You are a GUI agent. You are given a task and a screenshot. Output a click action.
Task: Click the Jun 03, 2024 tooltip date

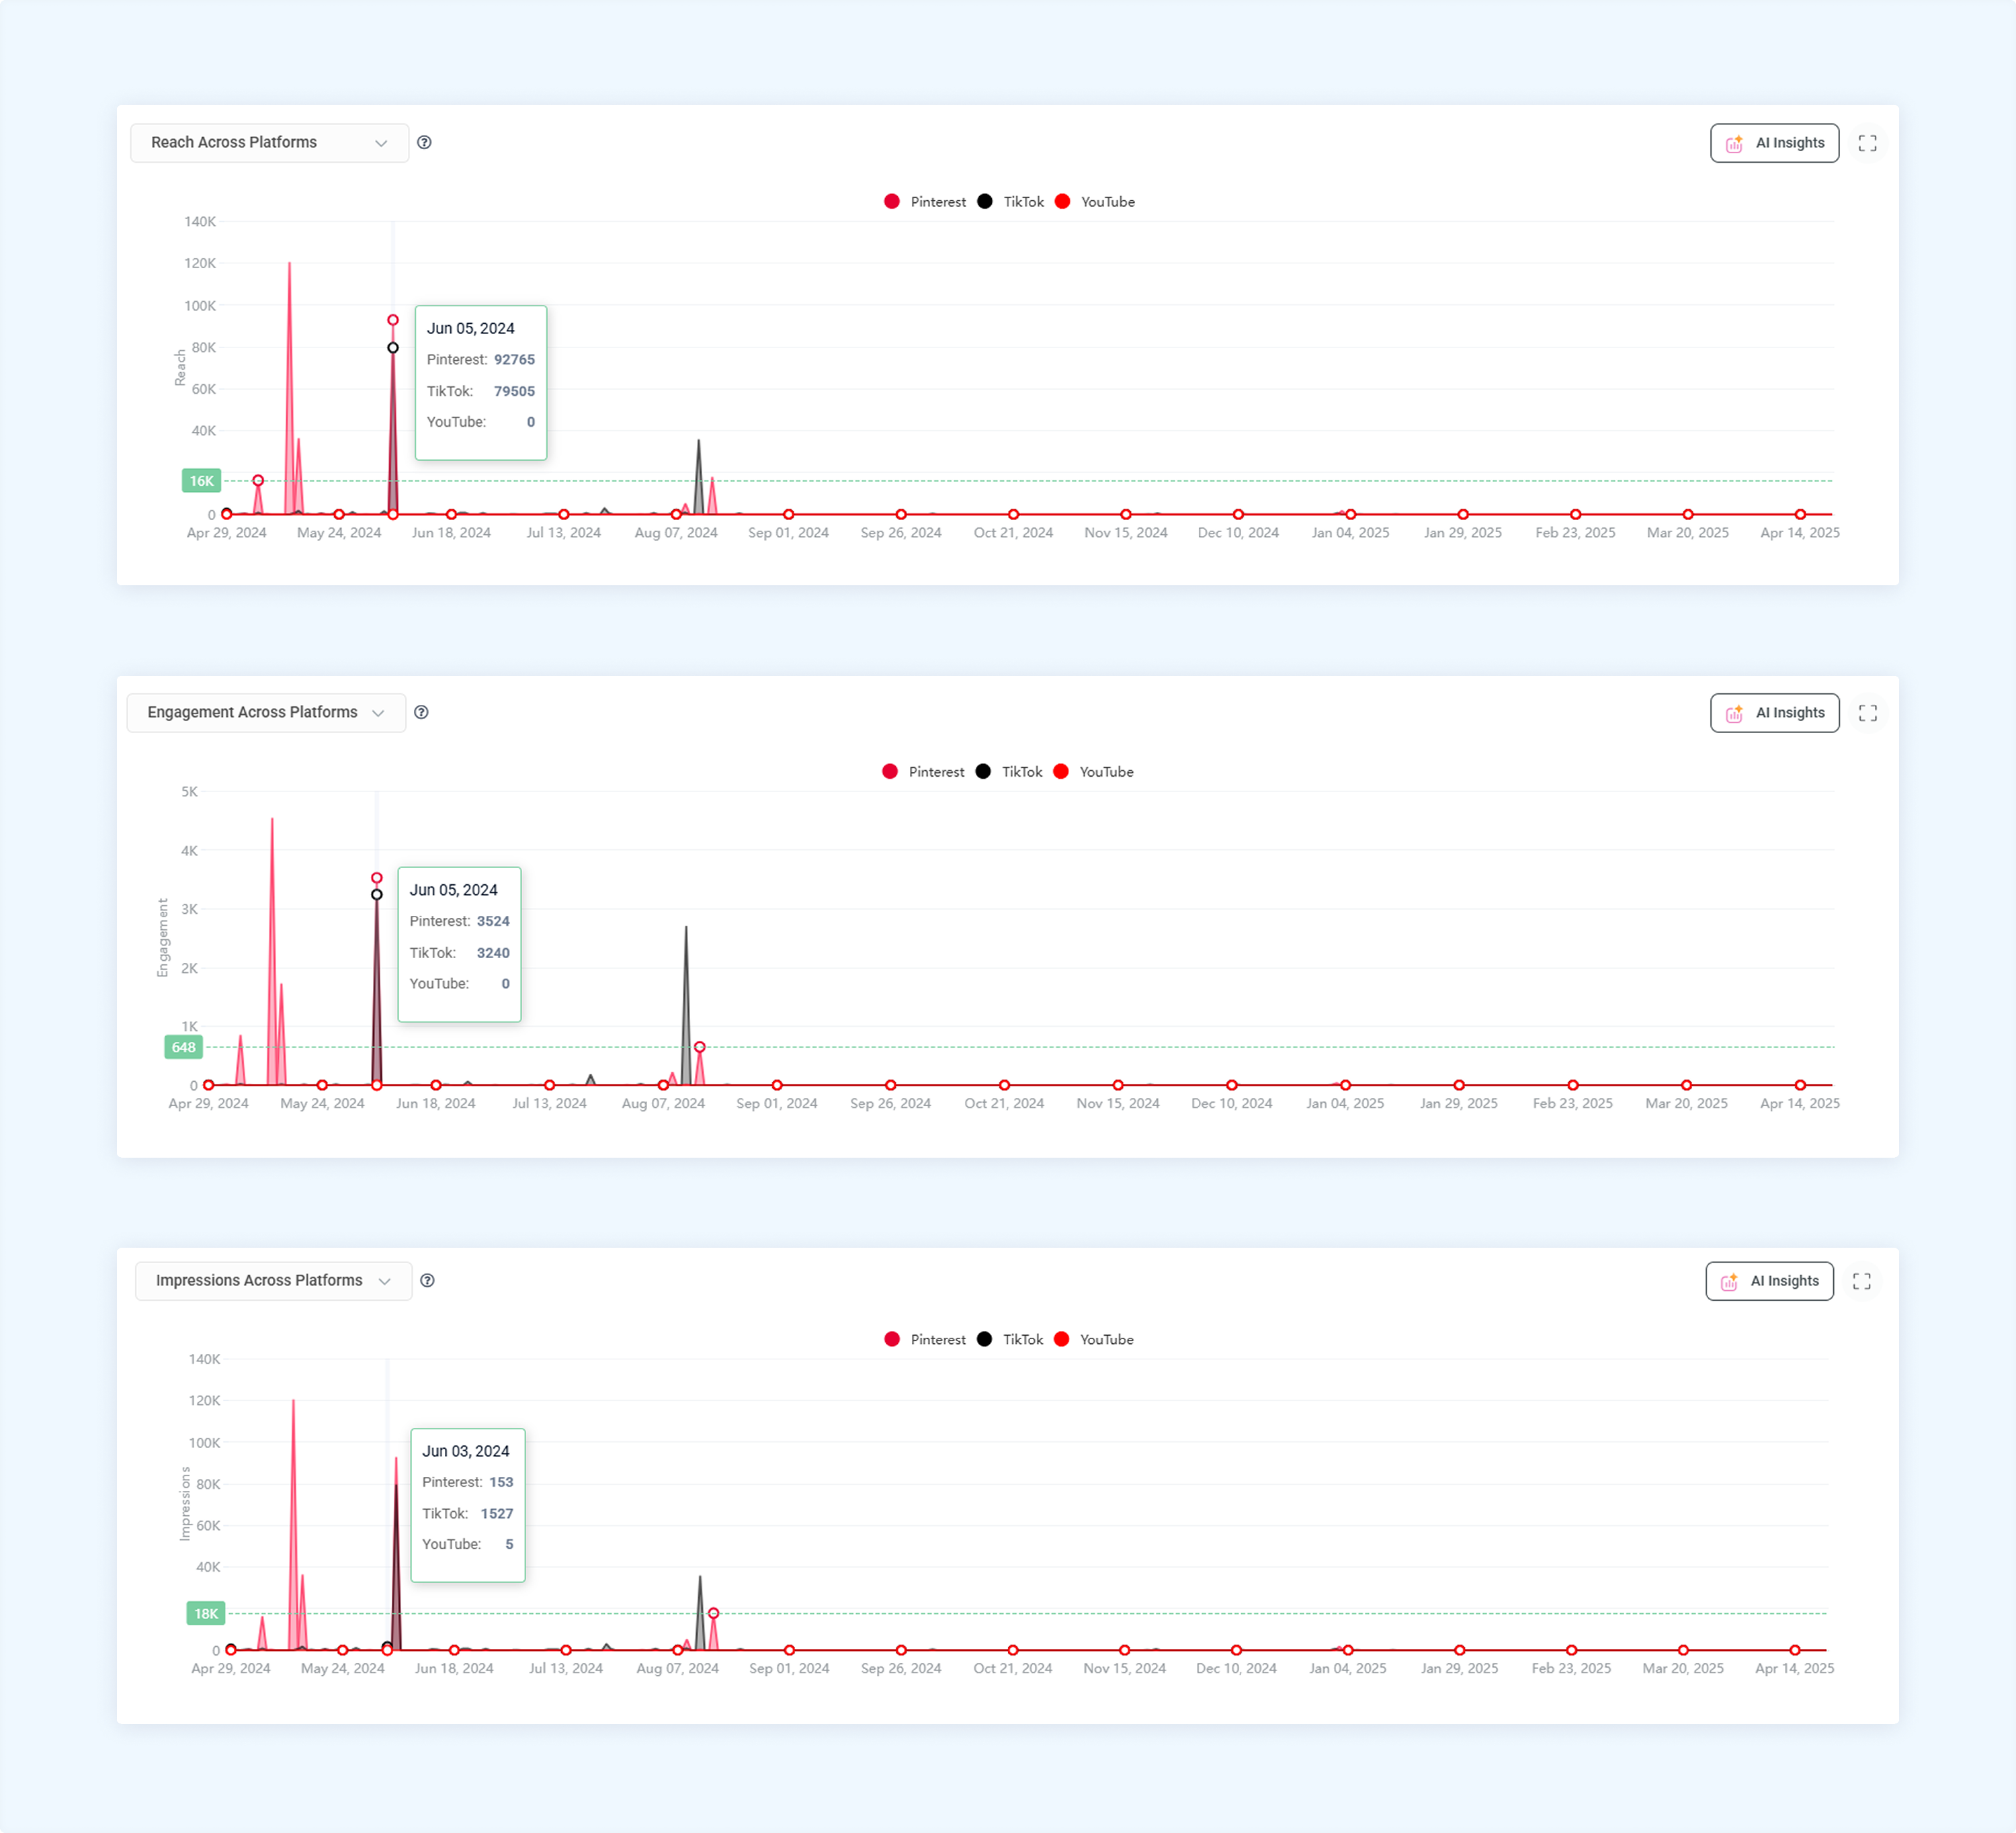coord(466,1451)
